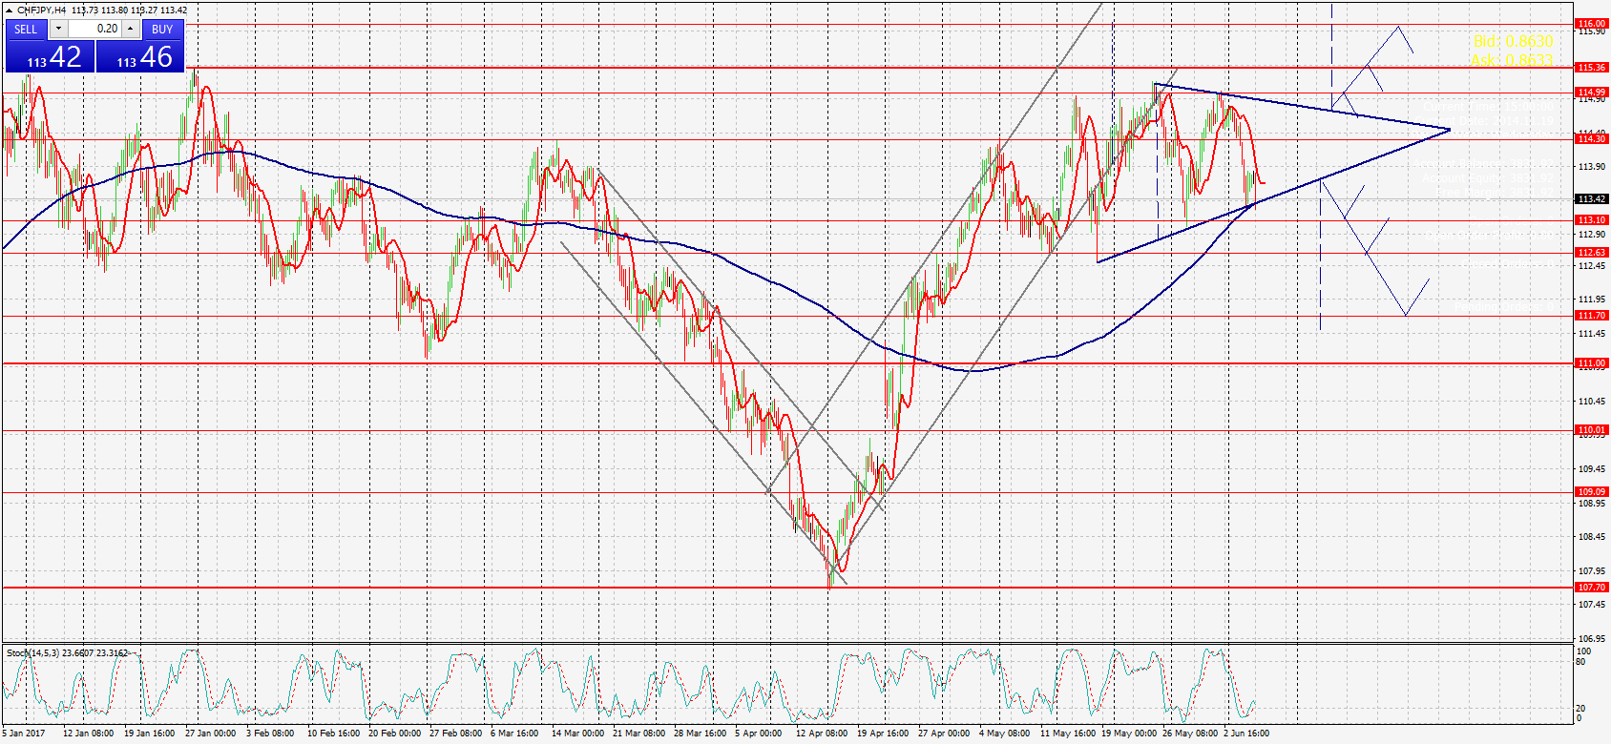Select the 113.10 price level label
This screenshot has height=744, width=1611.
pyautogui.click(x=1591, y=220)
